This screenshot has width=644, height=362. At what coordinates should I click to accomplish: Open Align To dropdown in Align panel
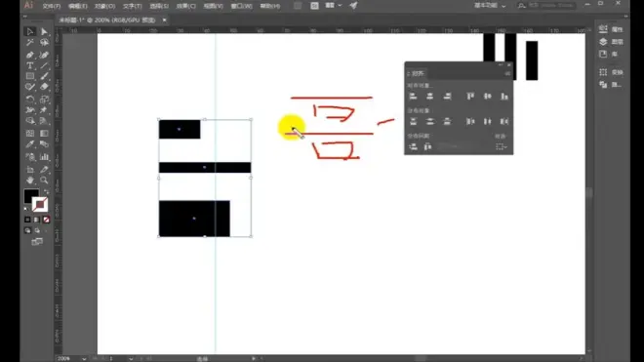tap(502, 146)
